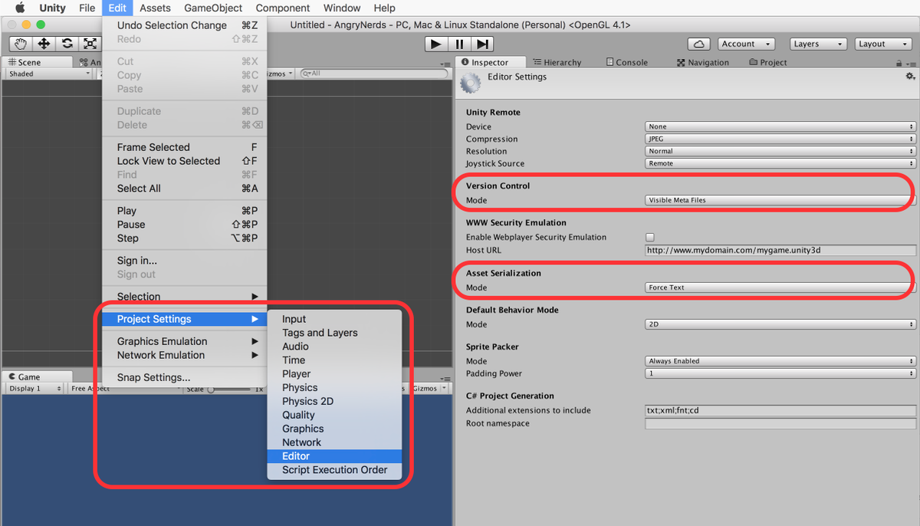920x526 pixels.
Task: Open the File menu
Action: 87,8
